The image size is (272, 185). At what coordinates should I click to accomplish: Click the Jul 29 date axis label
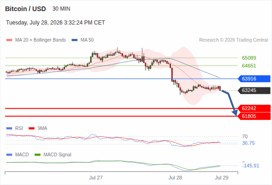(x=222, y=178)
